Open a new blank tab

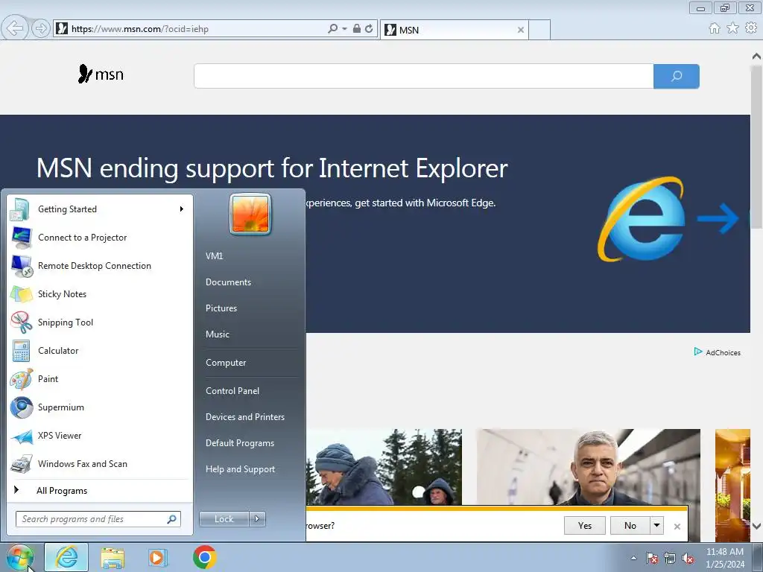click(539, 30)
